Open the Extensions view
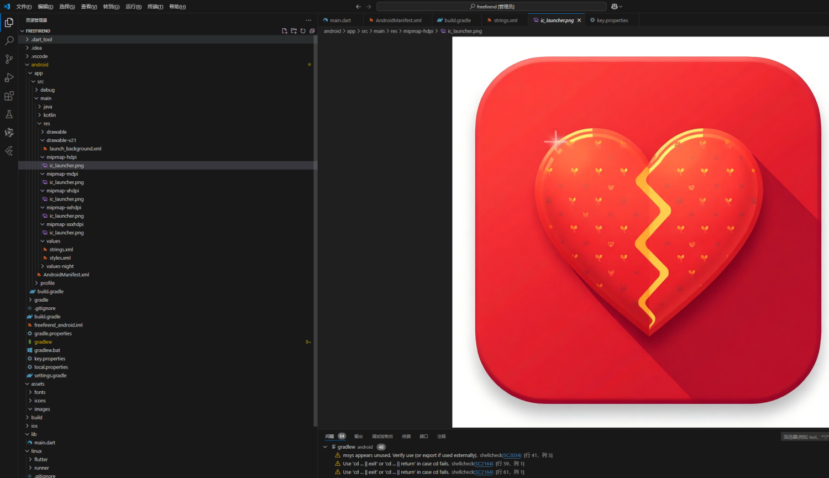 (9, 96)
